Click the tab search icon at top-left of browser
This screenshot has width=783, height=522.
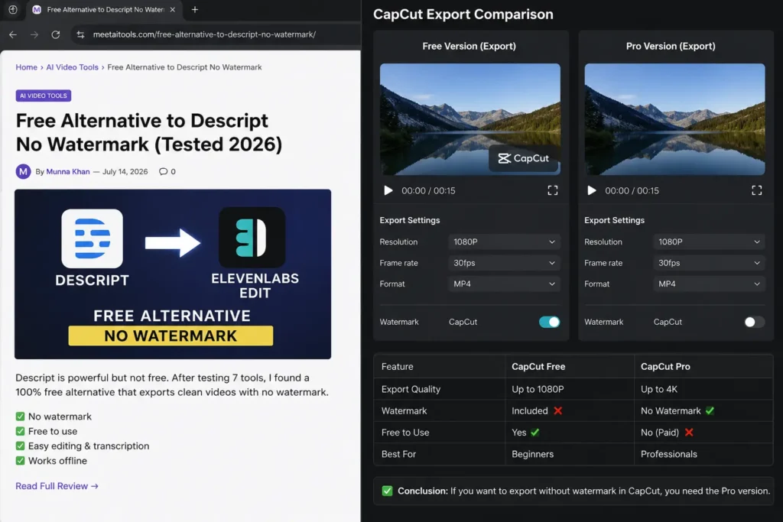(x=13, y=9)
